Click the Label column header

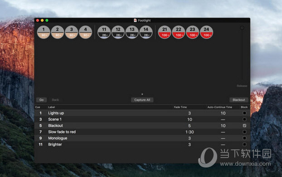tap(51, 107)
